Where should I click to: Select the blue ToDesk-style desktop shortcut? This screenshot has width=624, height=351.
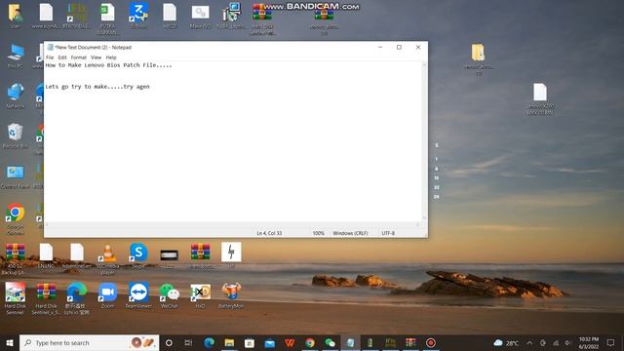[x=138, y=16]
